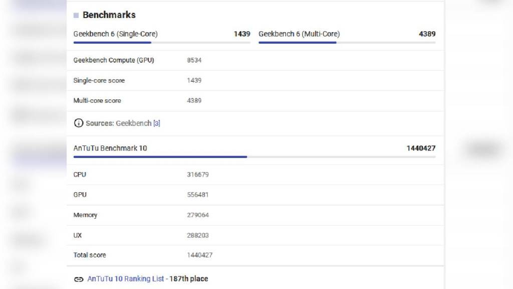
Task: Click the info icon beside Sources
Action: [79, 123]
